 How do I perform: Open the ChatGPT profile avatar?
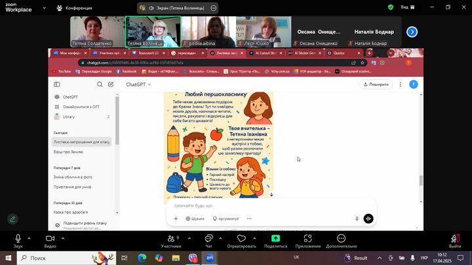pyautogui.click(x=414, y=84)
